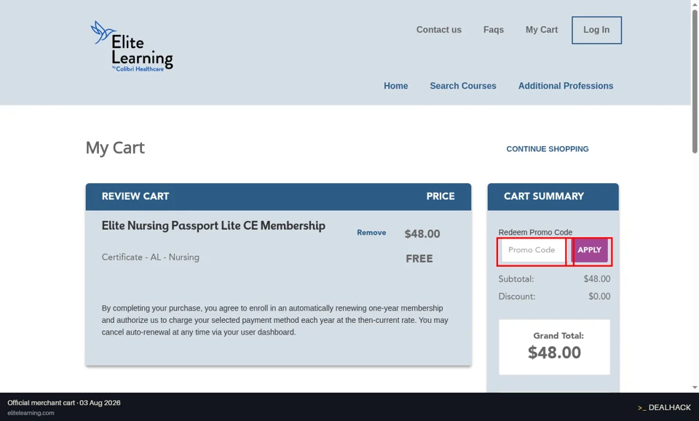Screen dimensions: 699x421
Task: Apply the promo code
Action: 589,250
